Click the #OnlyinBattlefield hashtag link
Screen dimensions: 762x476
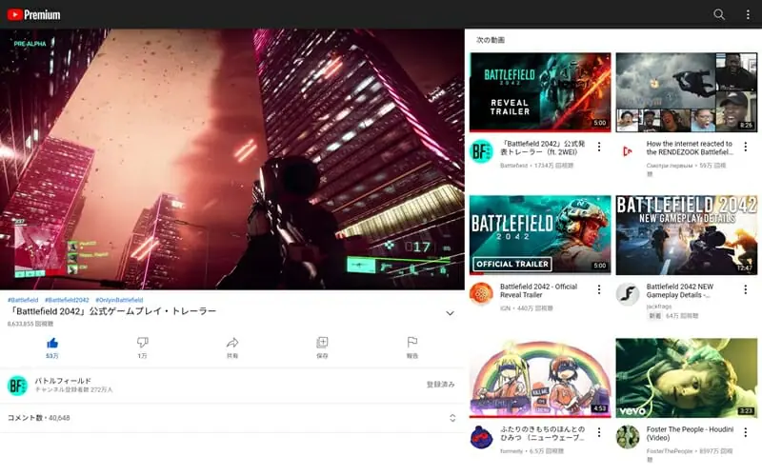[x=119, y=300]
